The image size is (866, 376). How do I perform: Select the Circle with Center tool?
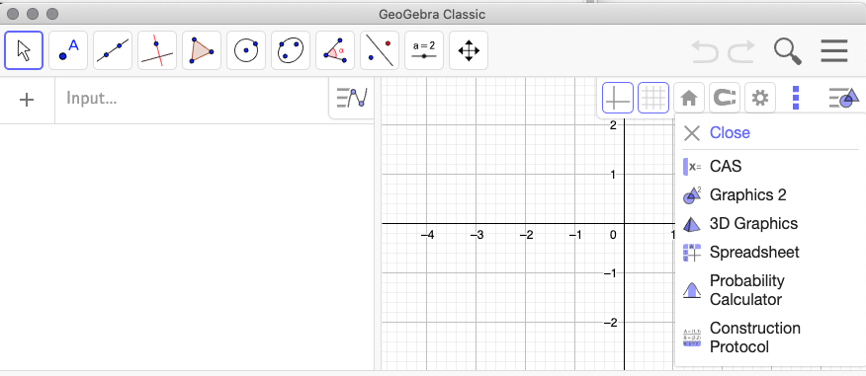246,50
